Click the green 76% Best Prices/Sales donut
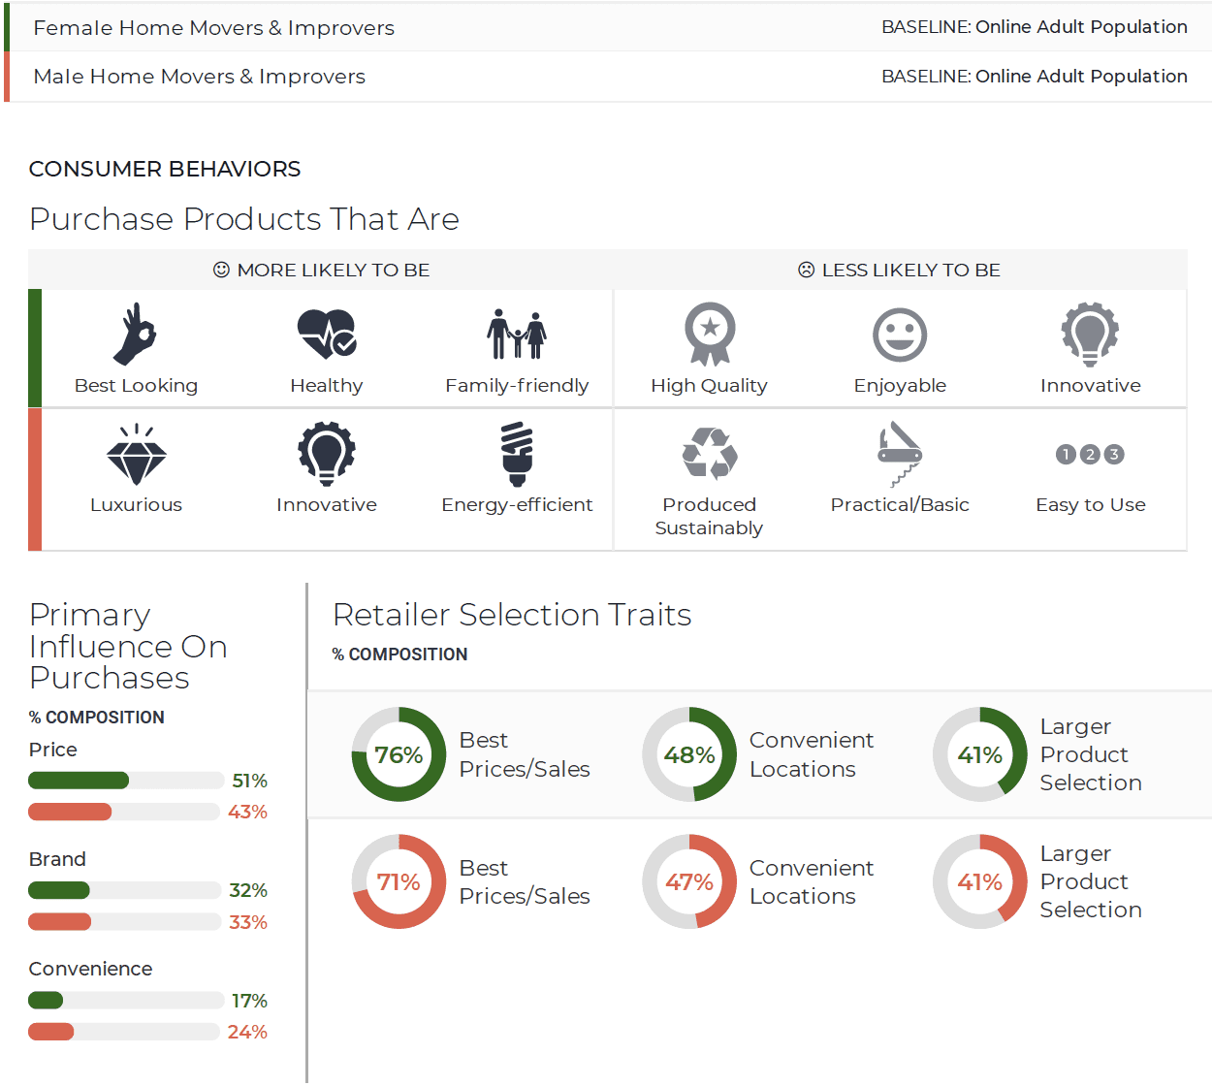Screen dimensions: 1212x1086 tap(399, 754)
